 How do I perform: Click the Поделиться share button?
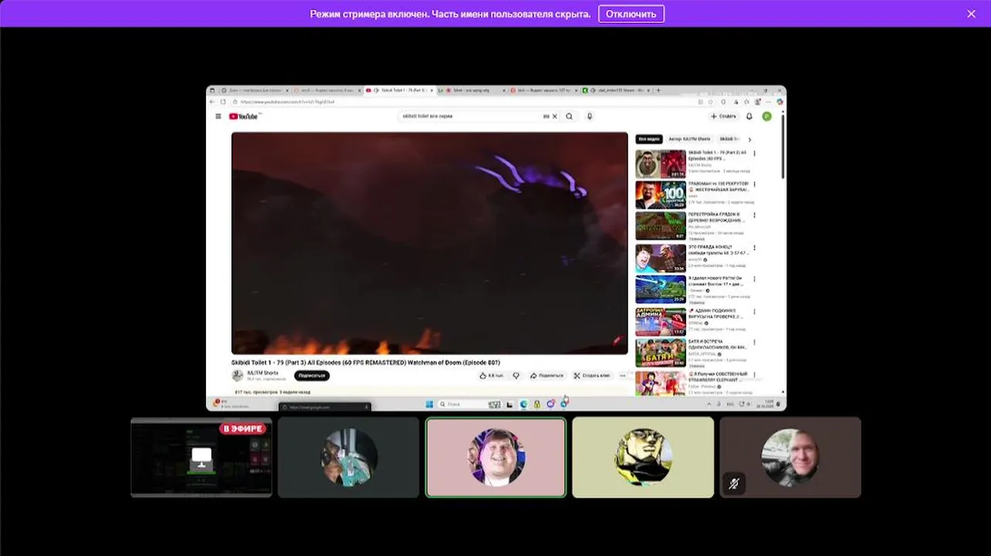click(547, 375)
